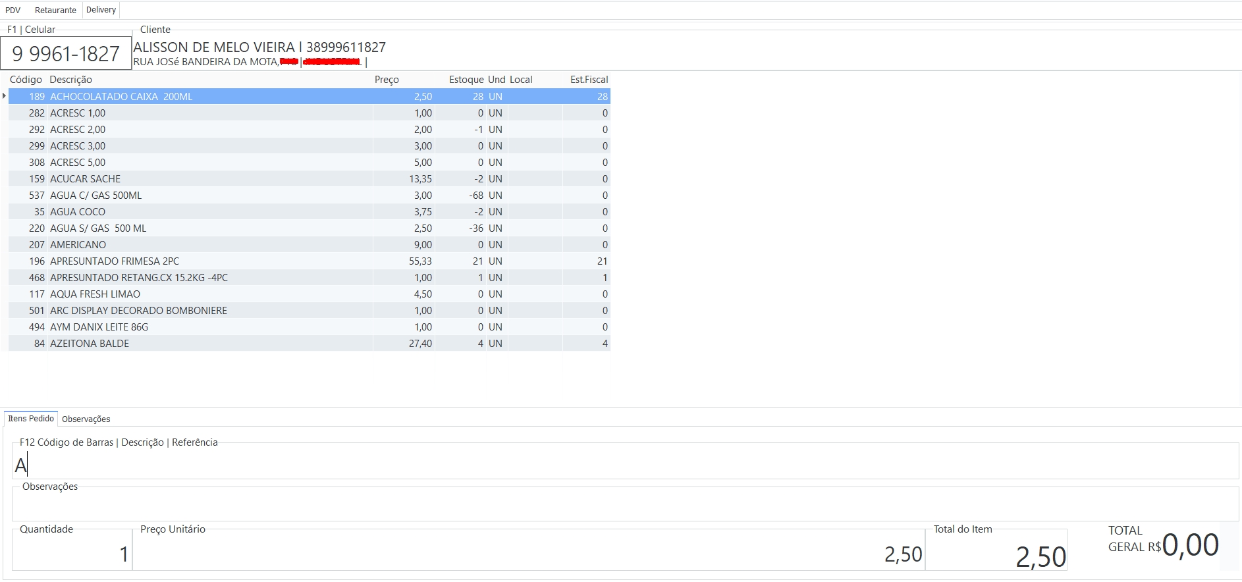Focus the barcode description search field
The image size is (1242, 582).
point(624,465)
